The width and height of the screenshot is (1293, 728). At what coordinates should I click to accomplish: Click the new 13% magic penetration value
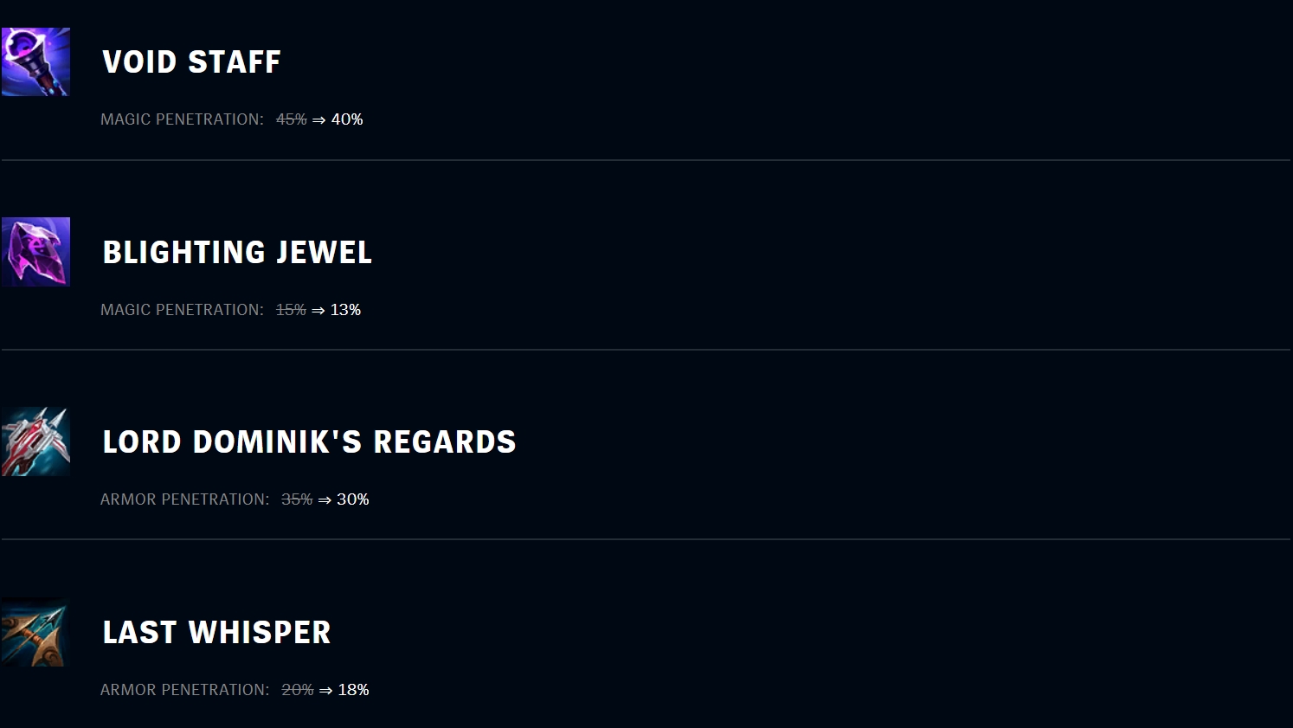point(345,310)
